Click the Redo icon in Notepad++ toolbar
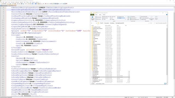The width and height of the screenshot is (175, 98). pyautogui.click(x=19, y=4)
